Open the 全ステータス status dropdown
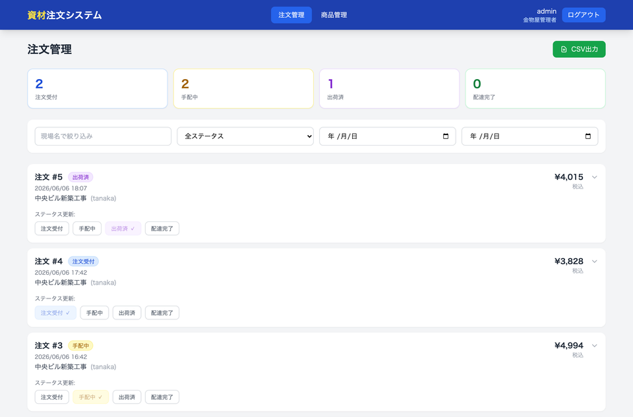The height and width of the screenshot is (417, 633). click(x=245, y=136)
